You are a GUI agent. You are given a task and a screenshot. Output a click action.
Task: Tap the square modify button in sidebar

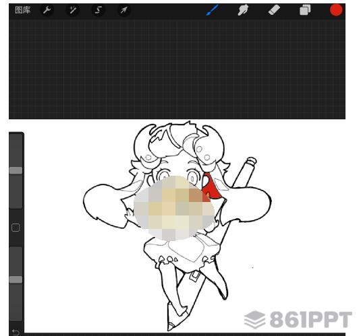pos(16,228)
